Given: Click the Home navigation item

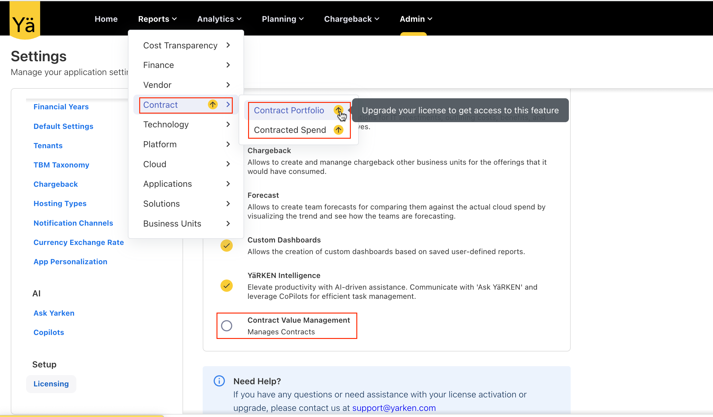Looking at the screenshot, I should click(106, 19).
